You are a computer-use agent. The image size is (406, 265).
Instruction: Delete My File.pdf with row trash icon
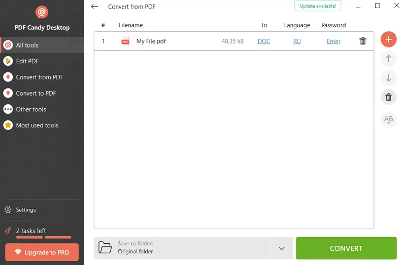click(x=363, y=41)
